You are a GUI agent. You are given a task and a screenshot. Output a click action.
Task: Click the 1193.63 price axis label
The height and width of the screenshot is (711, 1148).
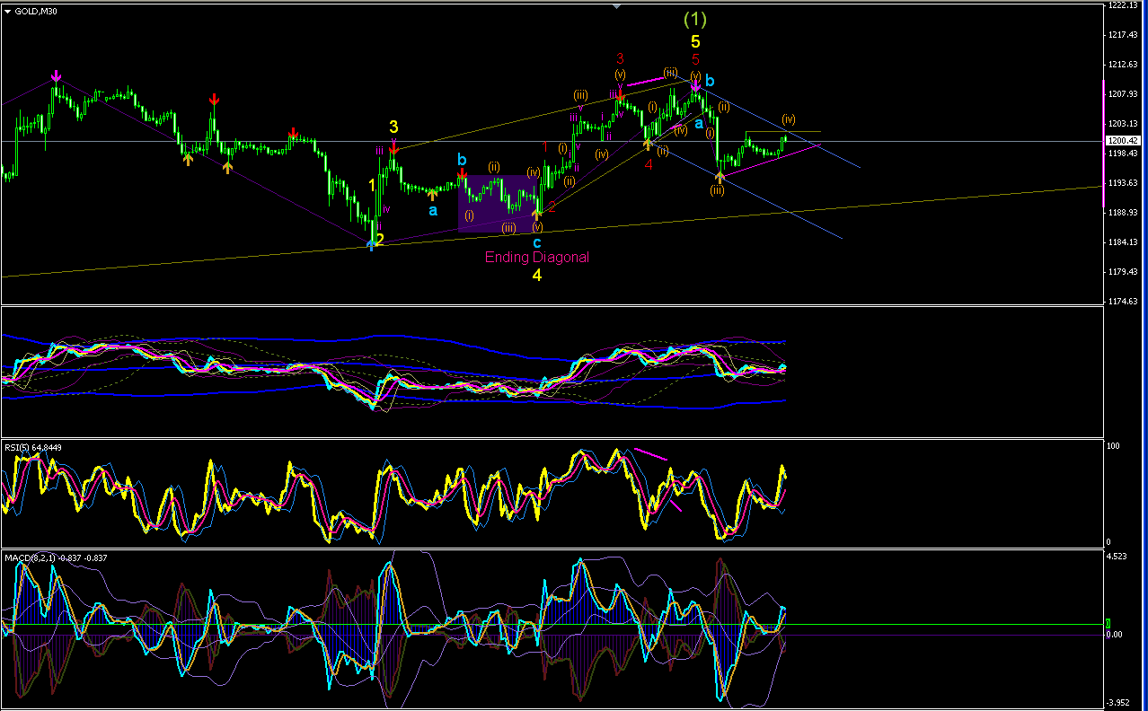point(1125,183)
